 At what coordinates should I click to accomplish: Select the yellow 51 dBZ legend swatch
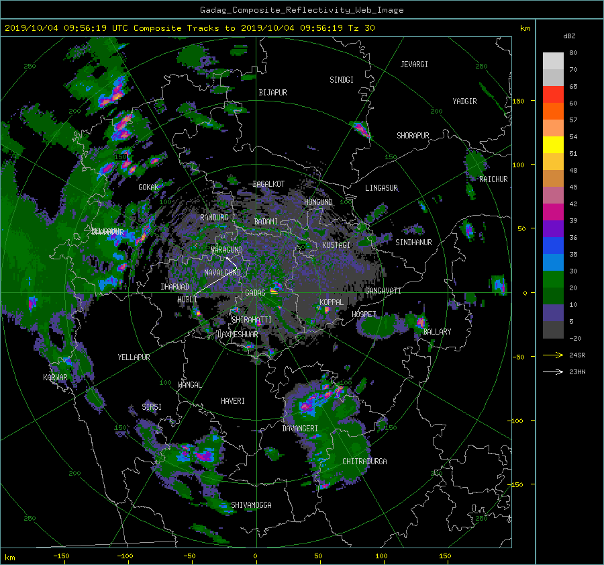click(553, 144)
